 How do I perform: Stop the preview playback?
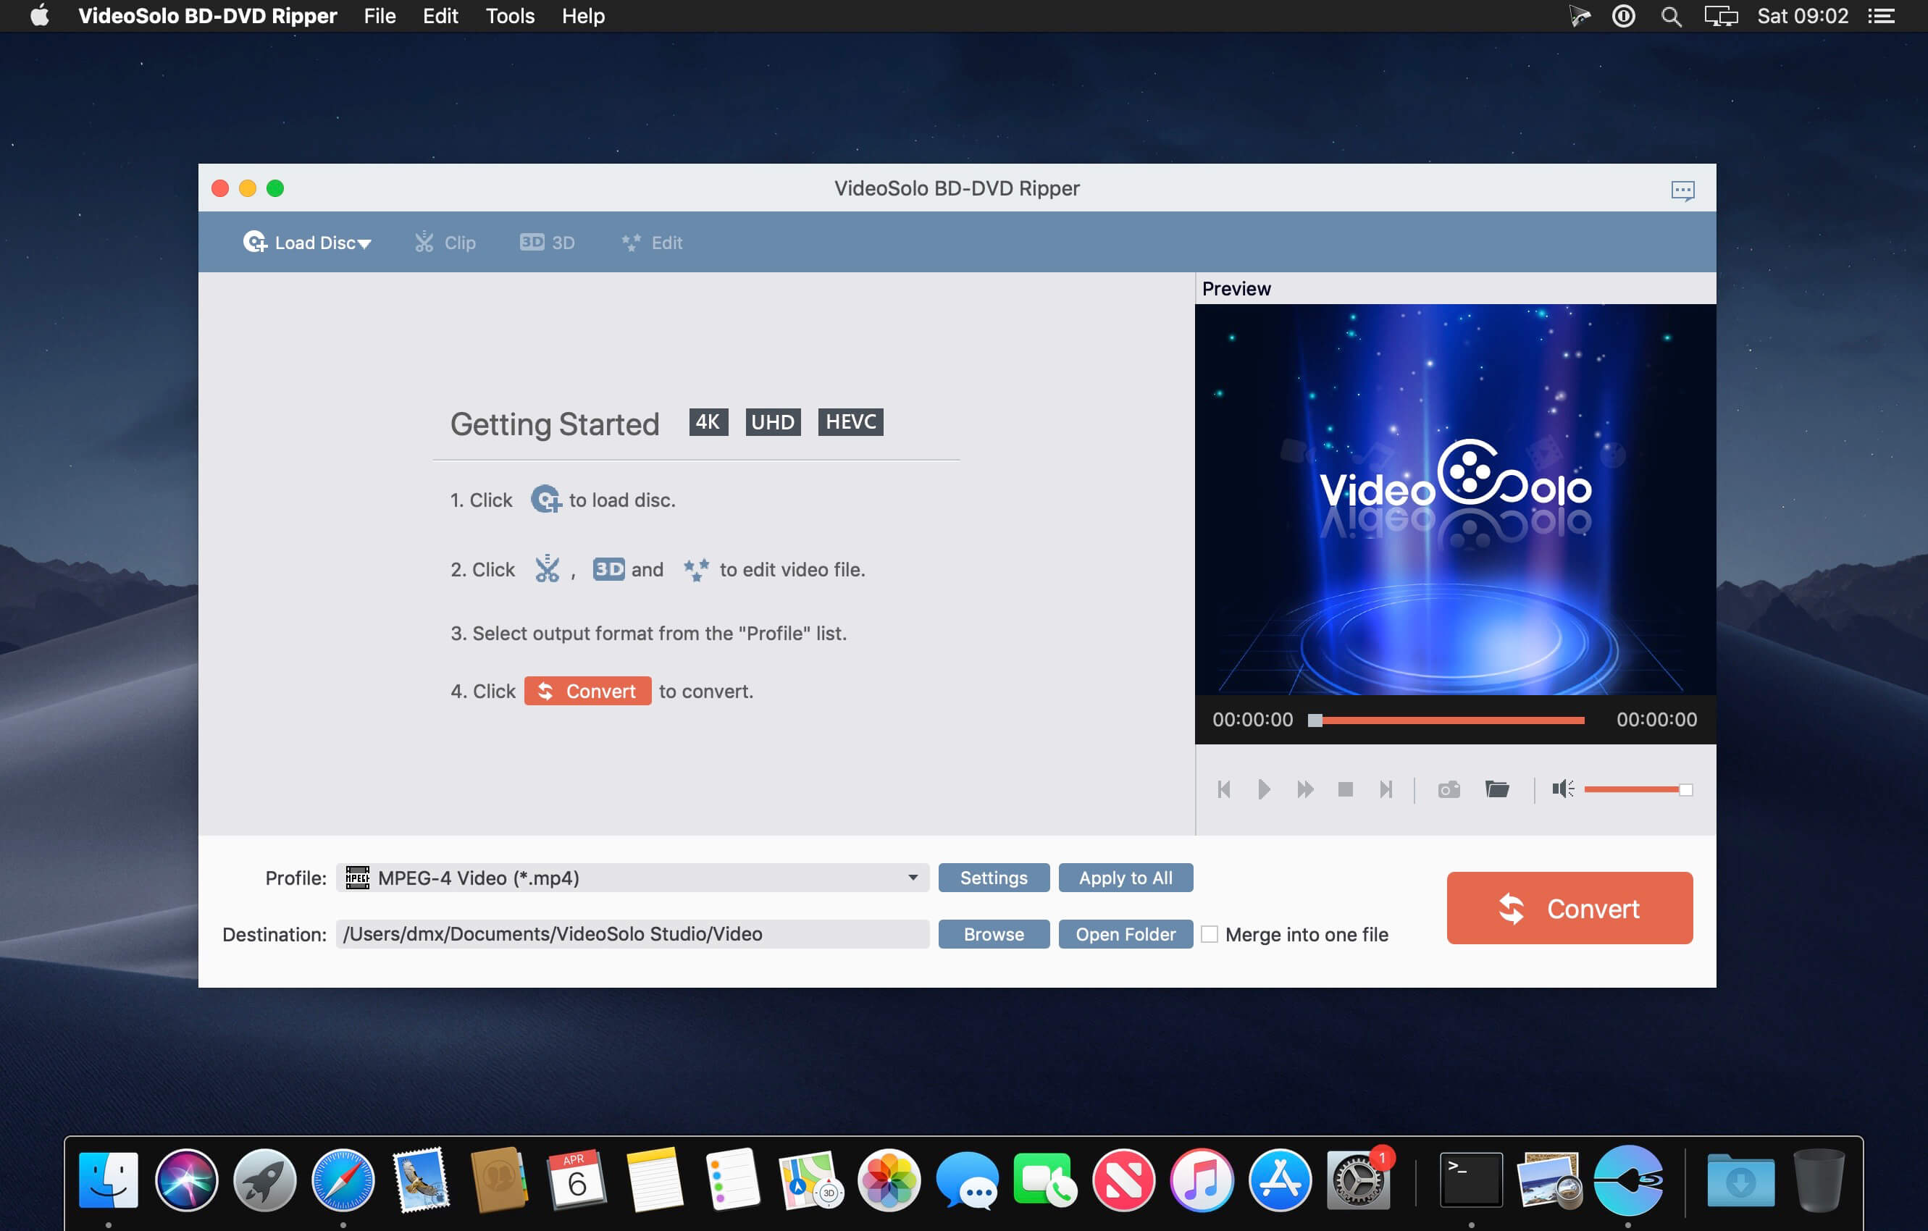(1345, 789)
